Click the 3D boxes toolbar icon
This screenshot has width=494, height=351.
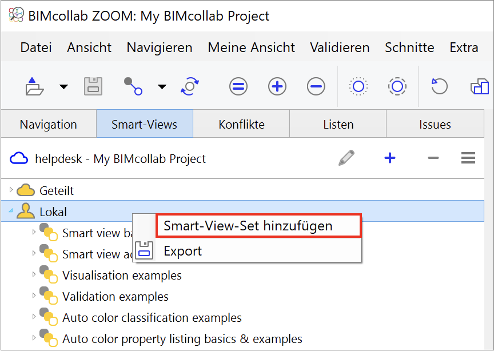[480, 86]
